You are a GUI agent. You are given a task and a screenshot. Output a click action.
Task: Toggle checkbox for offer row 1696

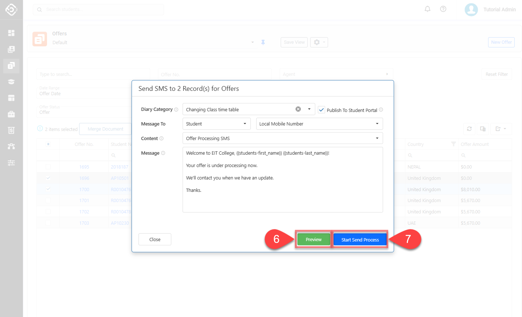tap(48, 178)
